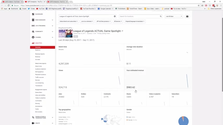Screen dimensions: 223x125
Task: Click the Live Streaming broadcast icon
Action: coord(33,26)
